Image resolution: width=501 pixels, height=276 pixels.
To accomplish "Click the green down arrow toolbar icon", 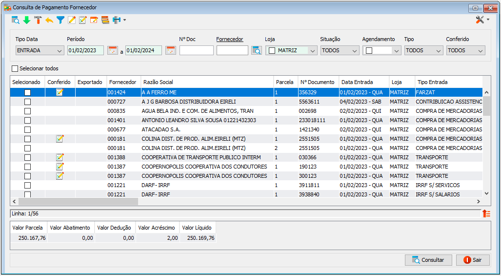I will coord(27,20).
